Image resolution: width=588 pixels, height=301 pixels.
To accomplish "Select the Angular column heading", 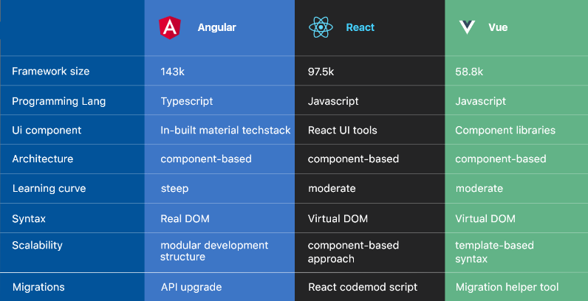I will (216, 27).
